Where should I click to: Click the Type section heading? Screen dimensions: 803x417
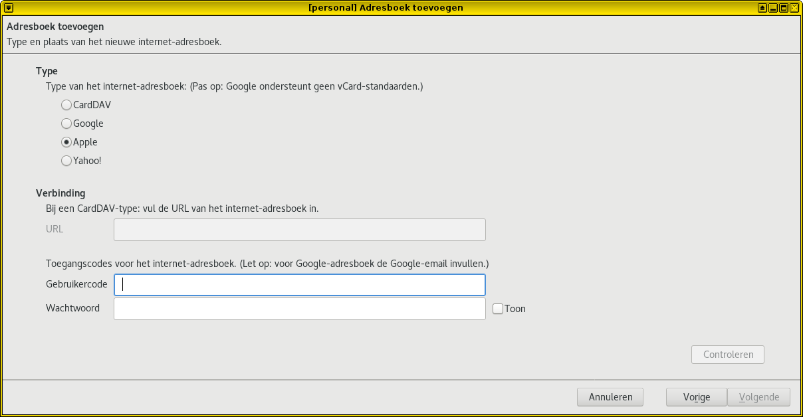point(47,71)
